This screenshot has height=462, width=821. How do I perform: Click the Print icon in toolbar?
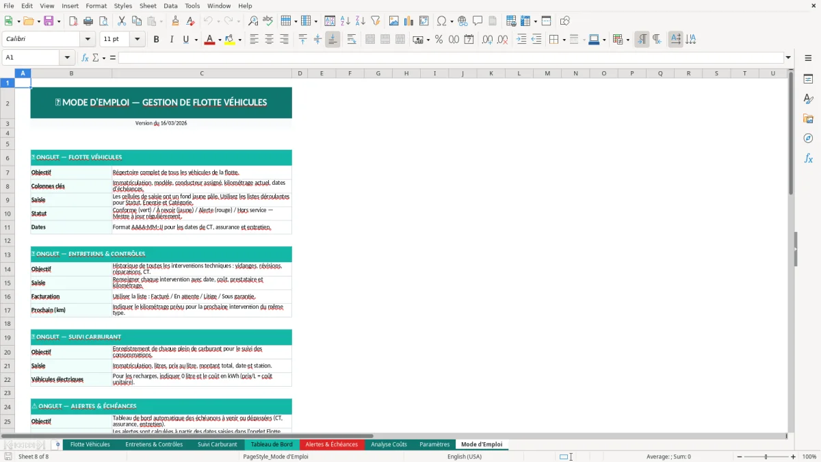pyautogui.click(x=88, y=21)
